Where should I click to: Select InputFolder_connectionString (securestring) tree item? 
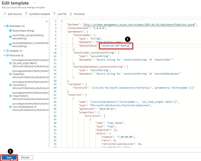click(28, 37)
